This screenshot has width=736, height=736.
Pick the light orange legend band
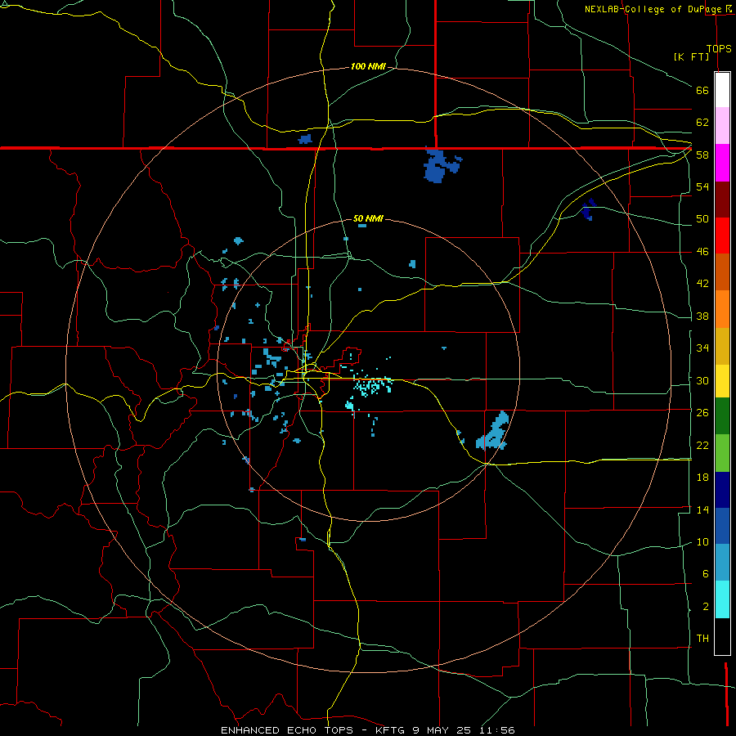722,309
